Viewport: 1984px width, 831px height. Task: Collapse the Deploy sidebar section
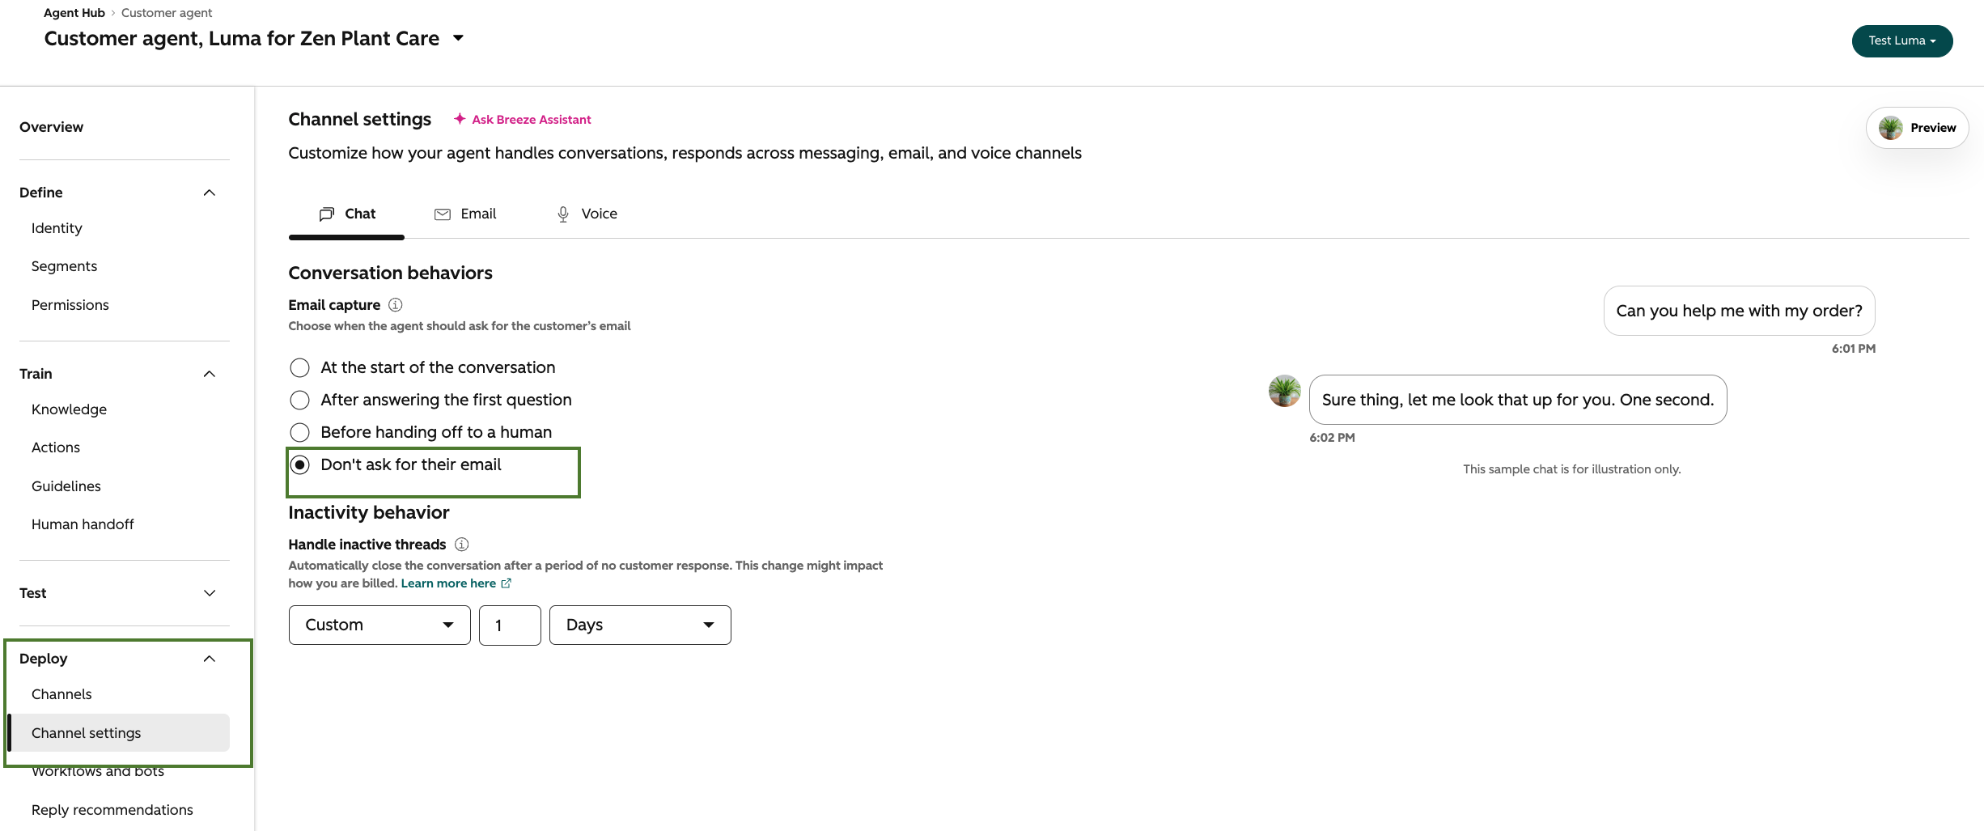[x=210, y=659]
